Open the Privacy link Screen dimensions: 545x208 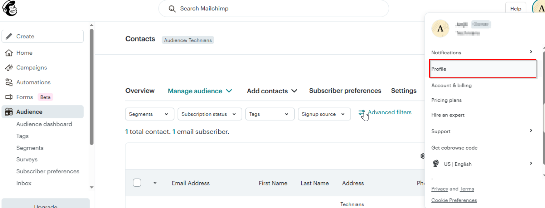pyautogui.click(x=440, y=189)
